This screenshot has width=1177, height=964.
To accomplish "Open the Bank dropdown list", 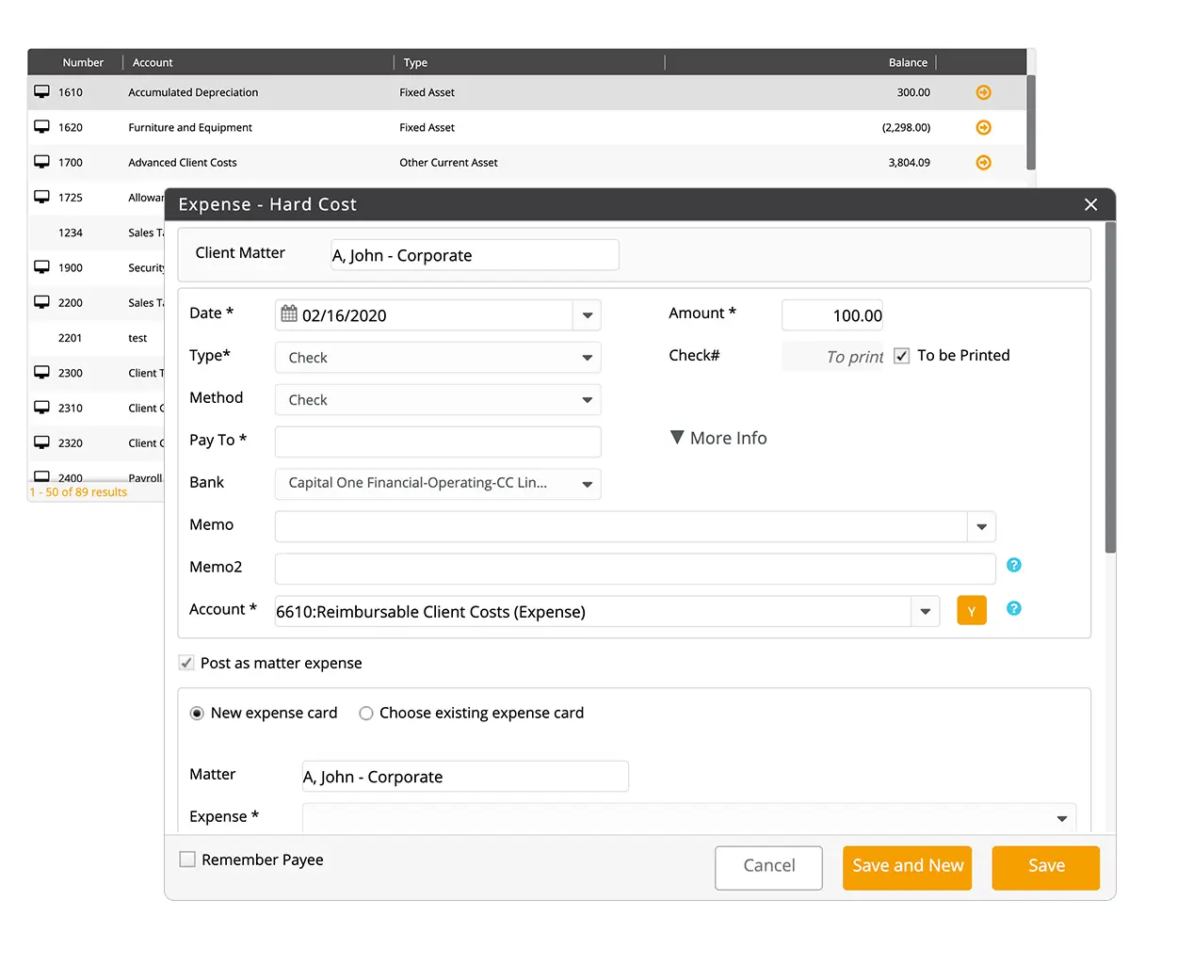I will 438,483.
